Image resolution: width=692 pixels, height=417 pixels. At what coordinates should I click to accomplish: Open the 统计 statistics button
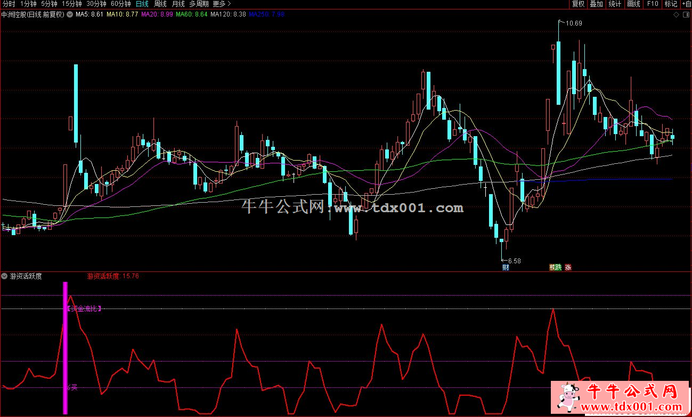point(615,4)
